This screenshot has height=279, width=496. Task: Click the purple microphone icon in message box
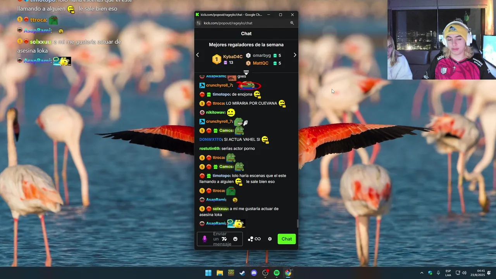[x=205, y=239]
